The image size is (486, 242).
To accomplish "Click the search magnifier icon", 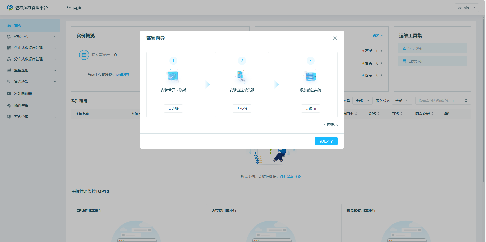I will [466, 101].
